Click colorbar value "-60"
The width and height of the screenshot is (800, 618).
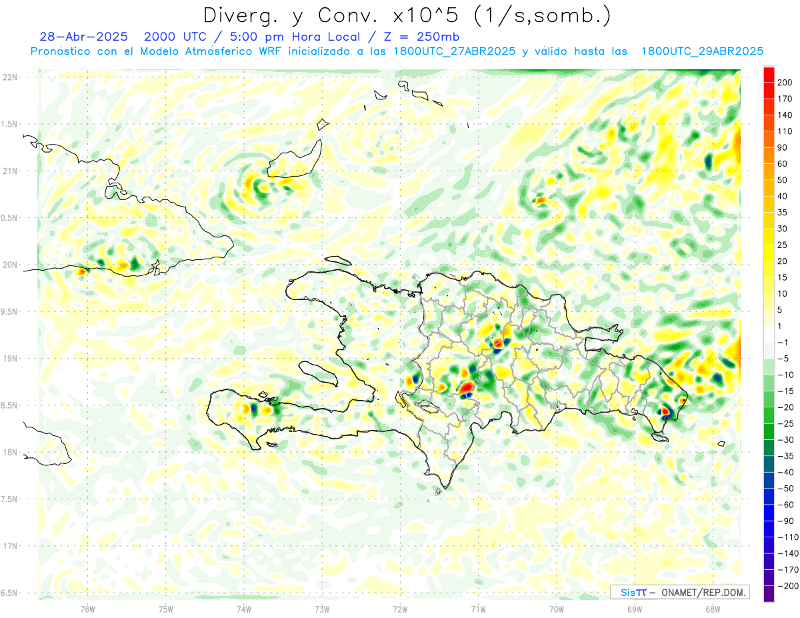pyautogui.click(x=785, y=505)
